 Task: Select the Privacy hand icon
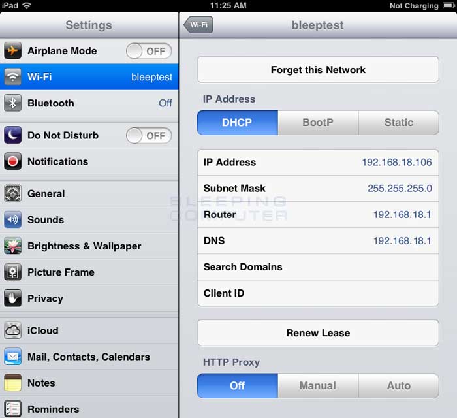[12, 298]
